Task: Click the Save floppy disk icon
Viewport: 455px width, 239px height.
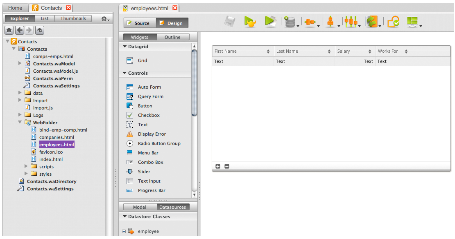Action: tap(230, 22)
